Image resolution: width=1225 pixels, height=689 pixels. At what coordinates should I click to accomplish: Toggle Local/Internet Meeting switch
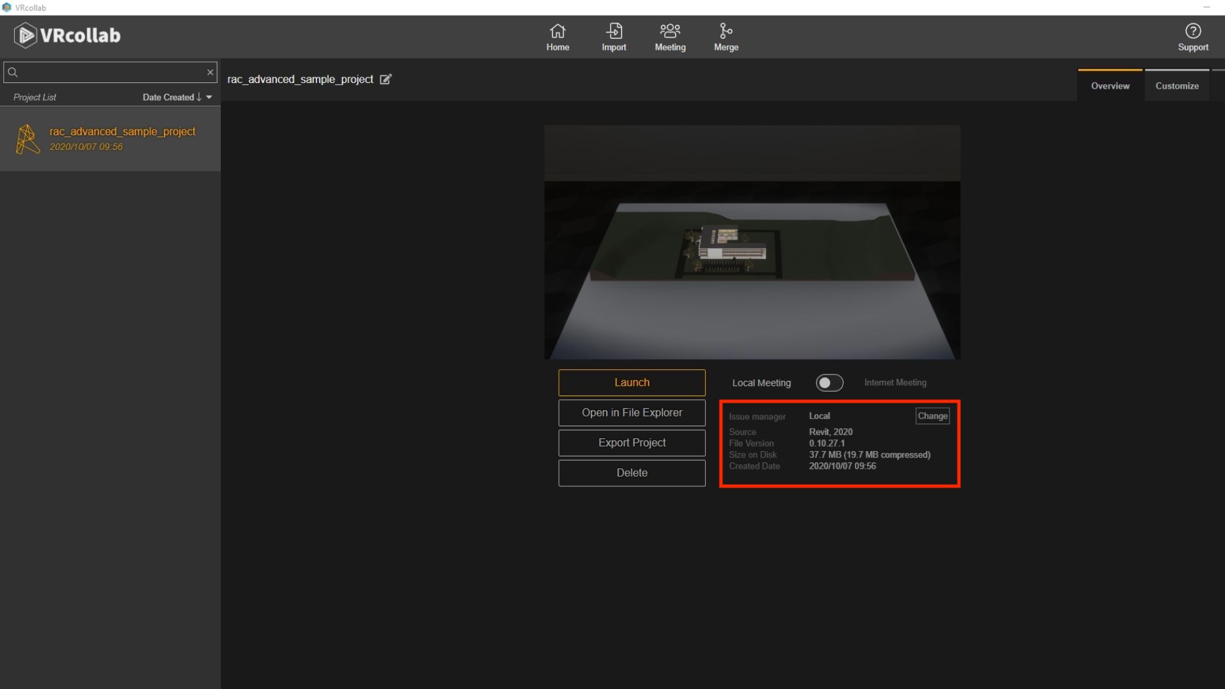coord(829,383)
